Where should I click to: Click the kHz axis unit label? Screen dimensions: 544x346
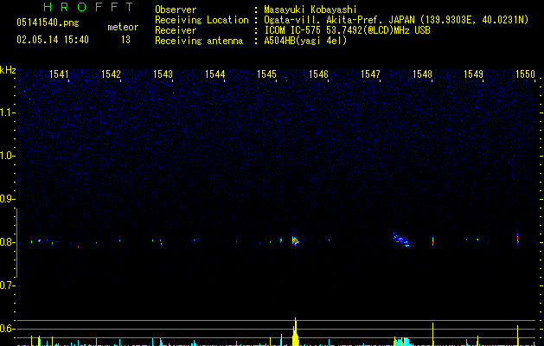[8, 70]
